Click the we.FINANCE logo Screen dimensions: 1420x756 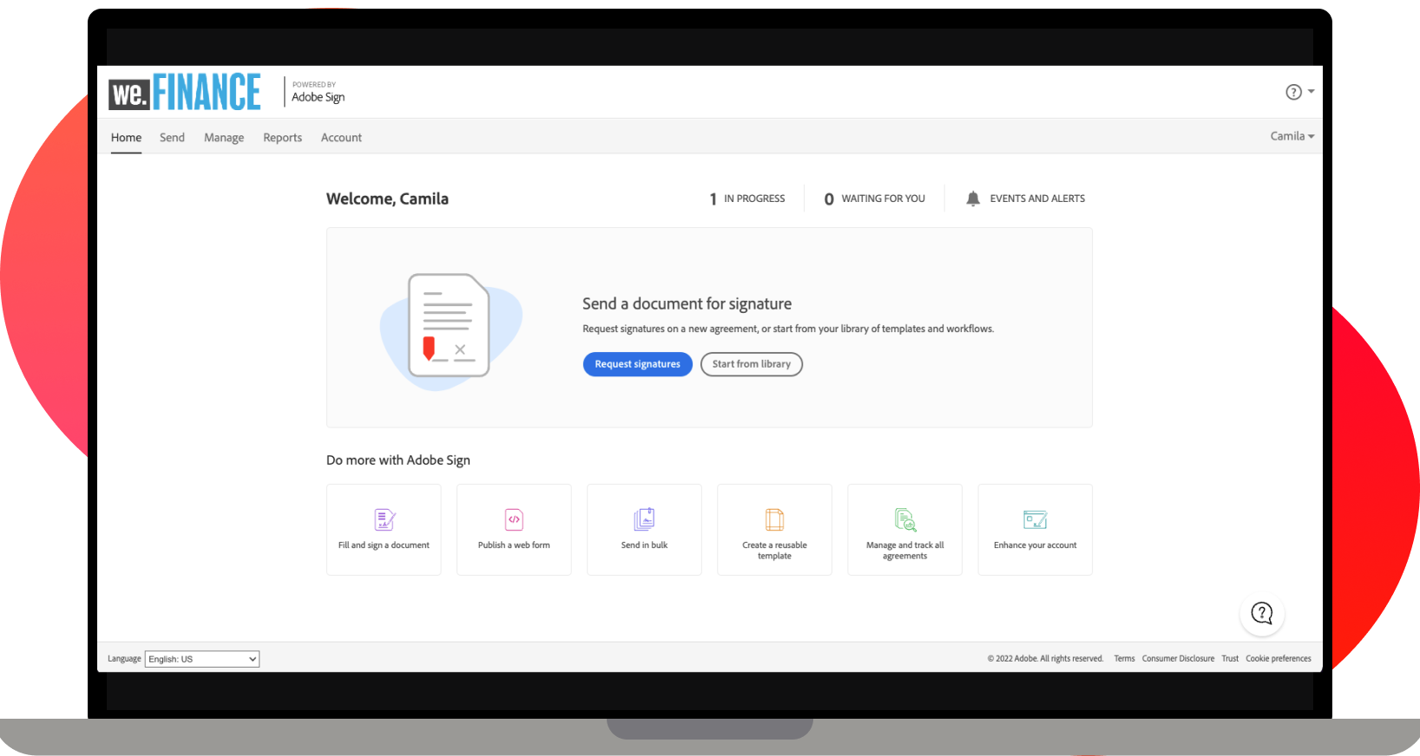pyautogui.click(x=184, y=92)
